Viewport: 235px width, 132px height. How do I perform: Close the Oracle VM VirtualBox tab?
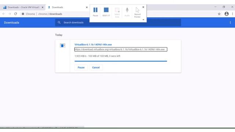[43, 7]
